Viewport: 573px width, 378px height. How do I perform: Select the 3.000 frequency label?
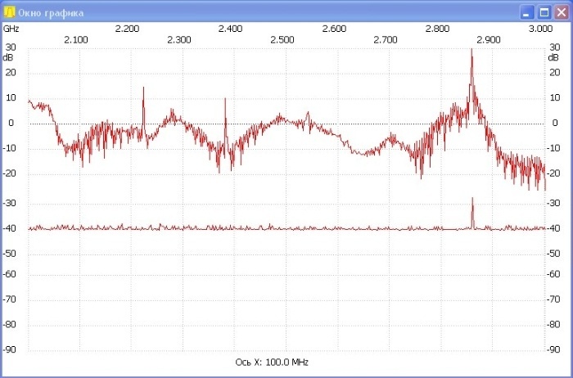point(540,29)
